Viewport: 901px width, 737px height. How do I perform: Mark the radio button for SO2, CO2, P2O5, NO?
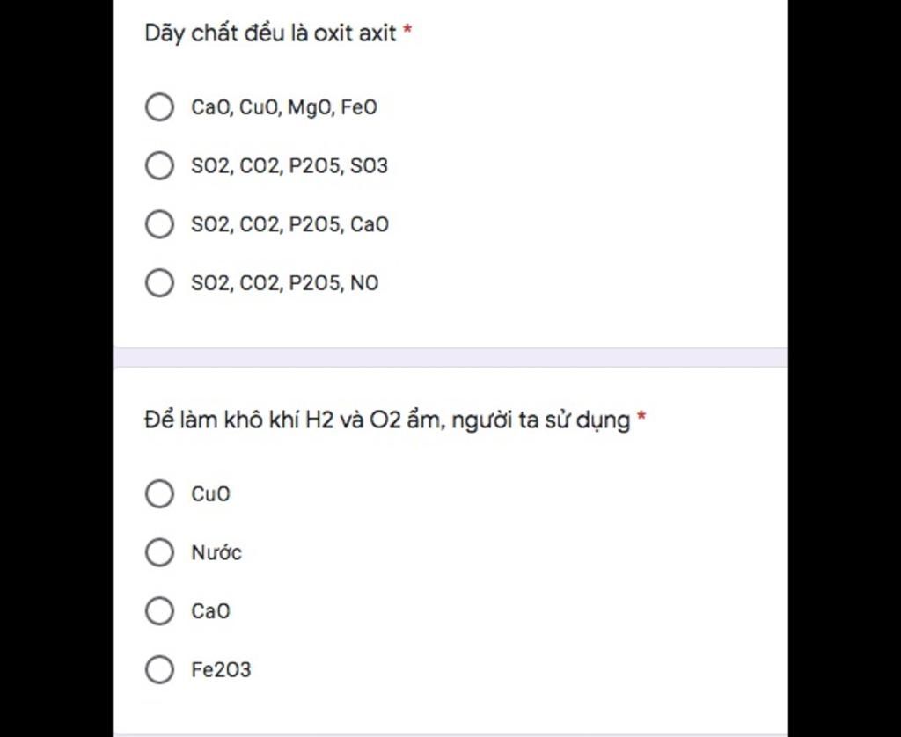pyautogui.click(x=159, y=283)
